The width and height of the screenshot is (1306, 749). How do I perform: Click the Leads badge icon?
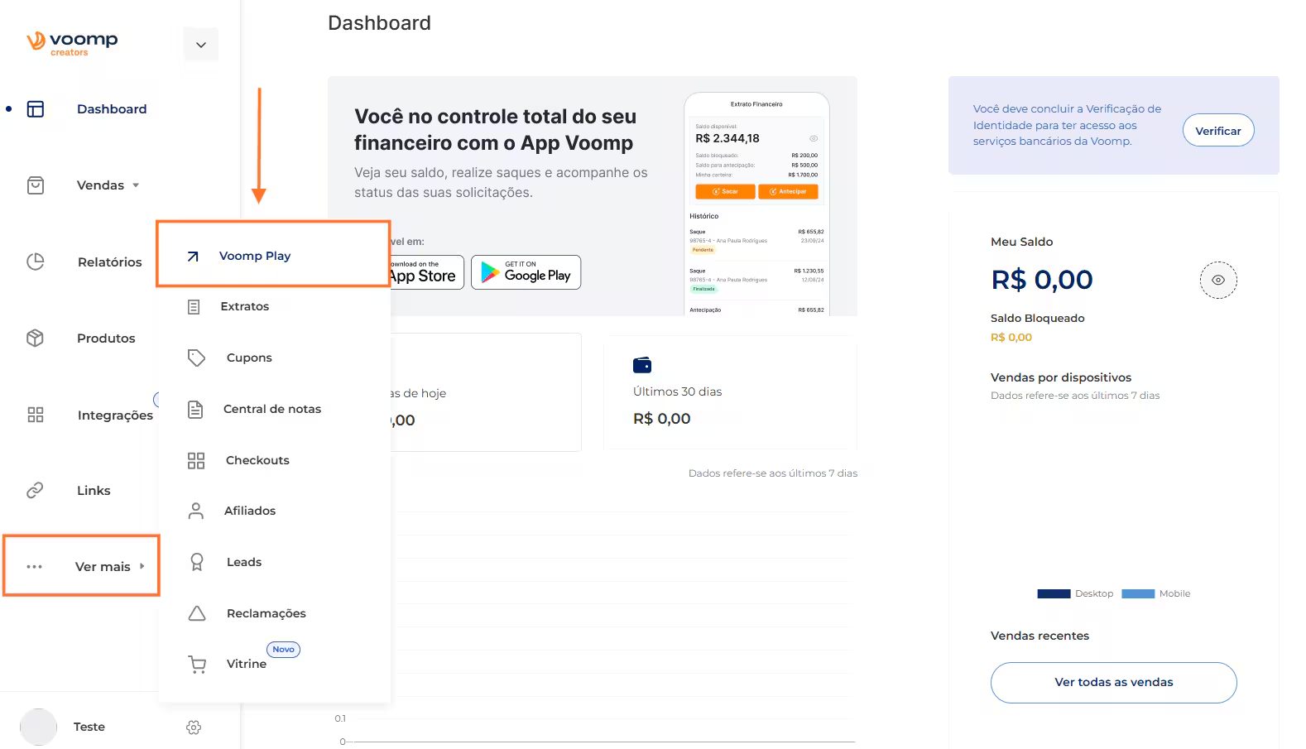[197, 562]
